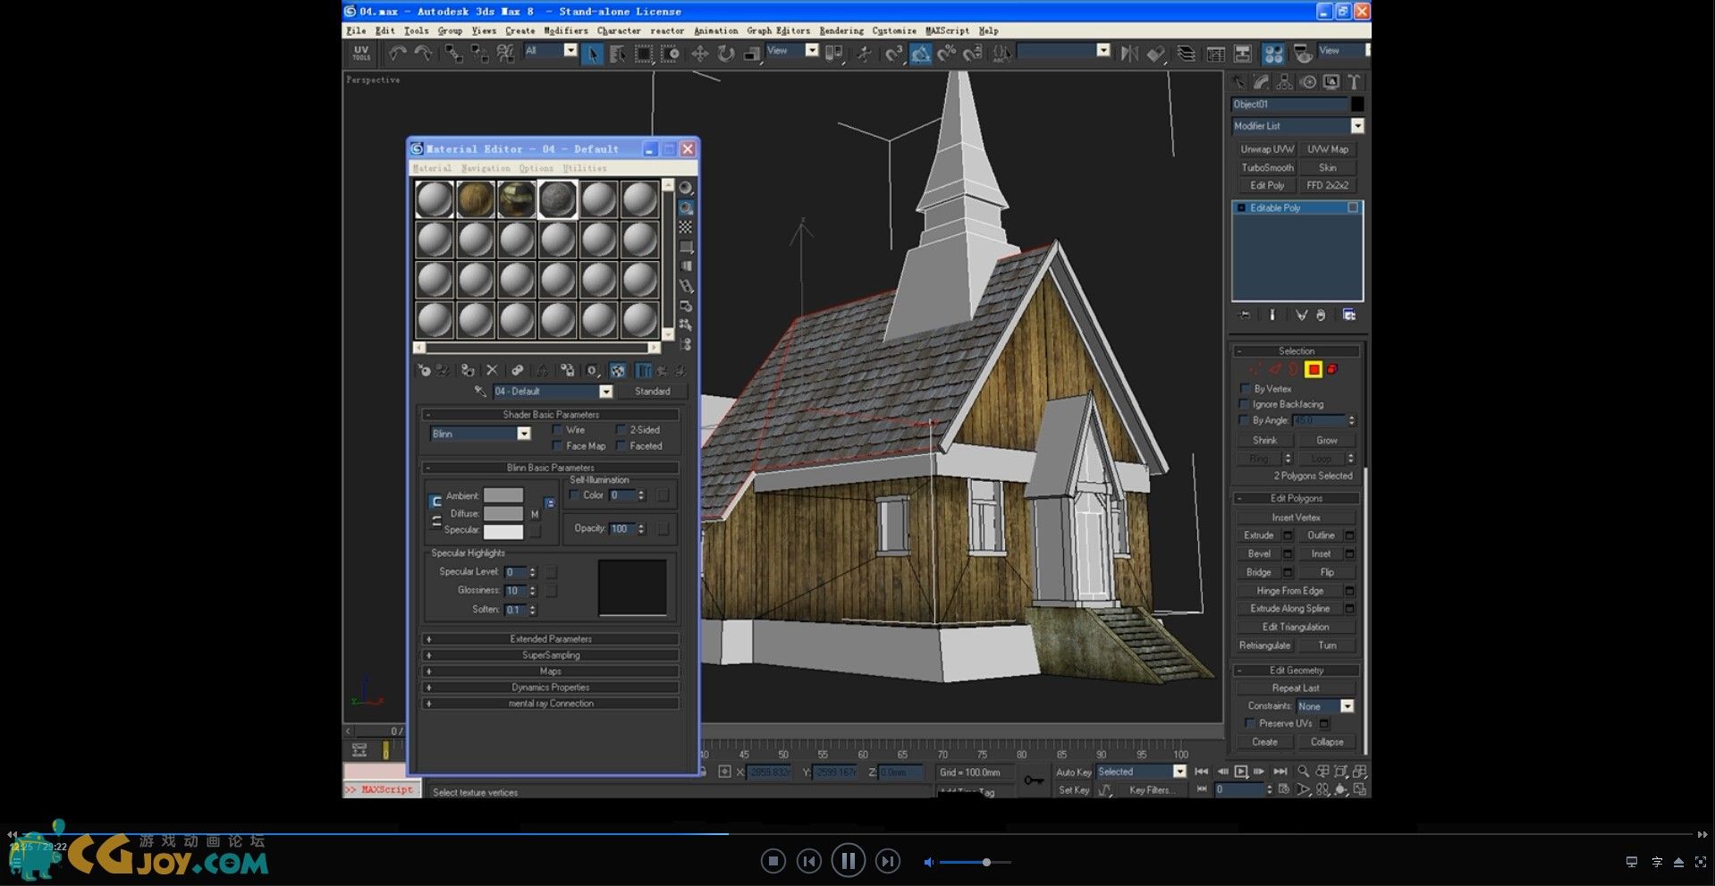Click Assign Material to Selection icon

click(467, 370)
